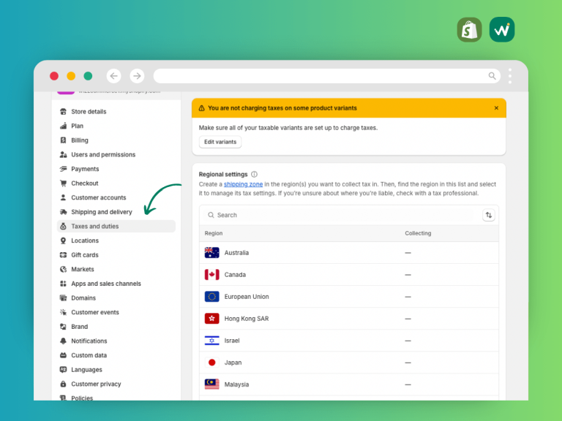Click the Custom data icon
This screenshot has width=562, height=421.
[63, 355]
